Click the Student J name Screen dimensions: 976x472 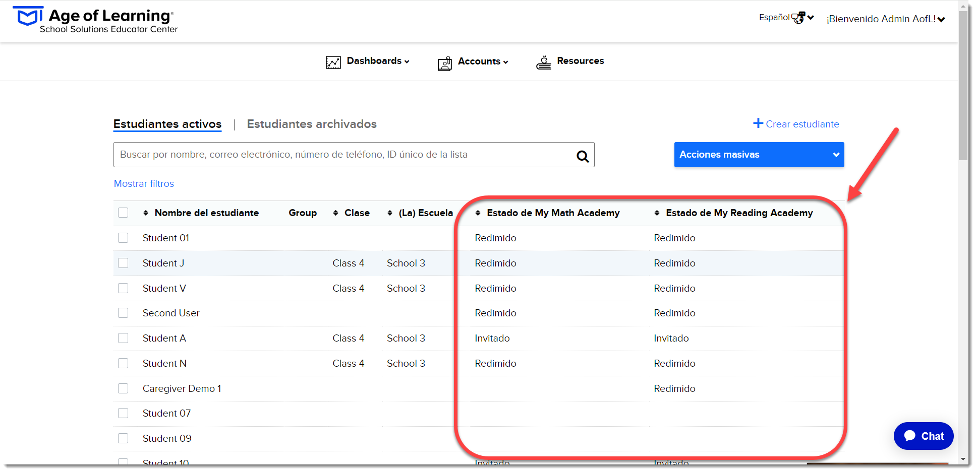pos(163,263)
